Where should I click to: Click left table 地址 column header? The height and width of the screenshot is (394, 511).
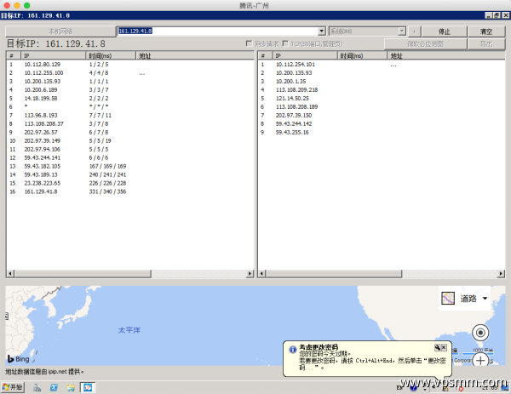tap(194, 55)
